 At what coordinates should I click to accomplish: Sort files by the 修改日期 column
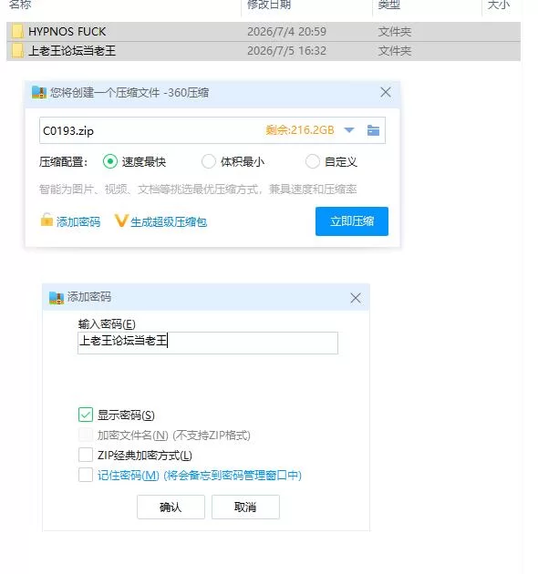(x=269, y=5)
